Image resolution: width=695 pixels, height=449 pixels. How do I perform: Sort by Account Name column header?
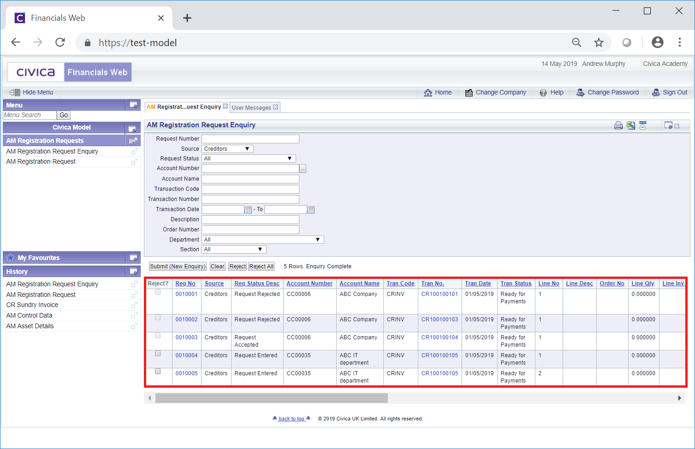point(359,284)
